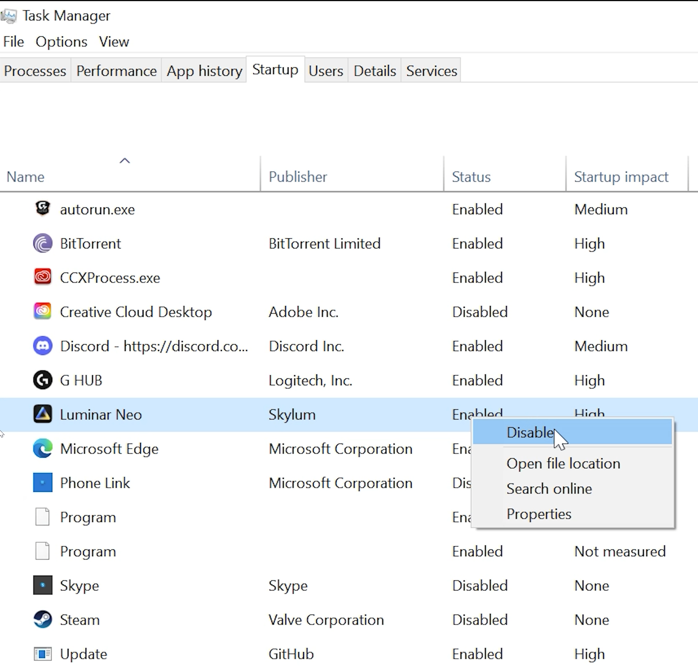
Task: Select the Update entry name
Action: coord(83,654)
